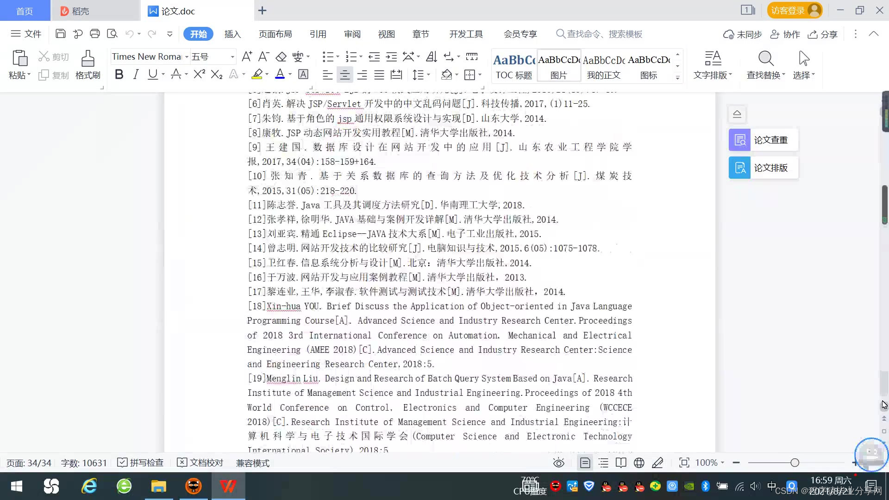Screen dimensions: 889x500
Task: Switch to the 页面布局 tab
Action: point(275,34)
